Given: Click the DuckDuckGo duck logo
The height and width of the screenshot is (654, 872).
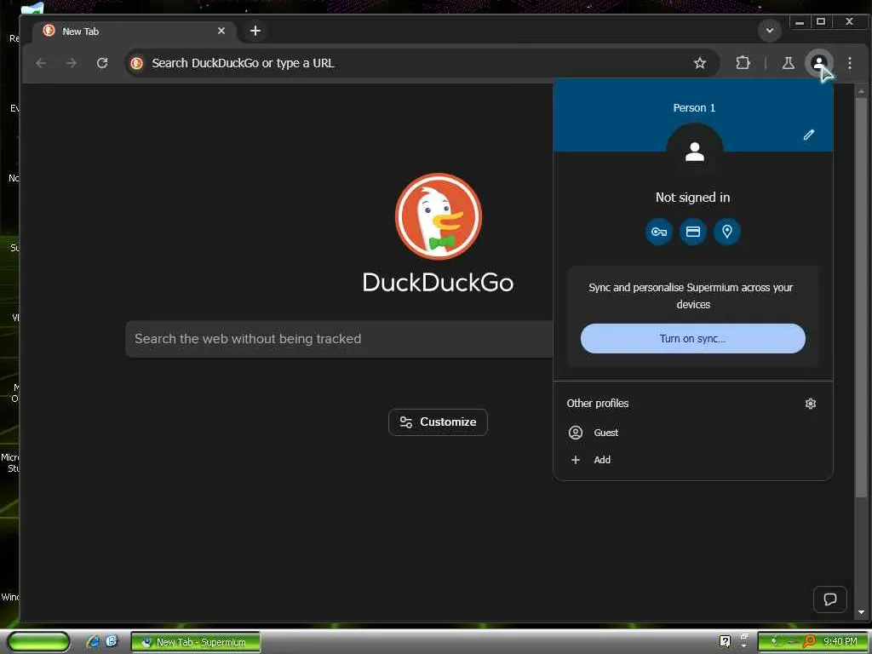Looking at the screenshot, I should point(439,216).
